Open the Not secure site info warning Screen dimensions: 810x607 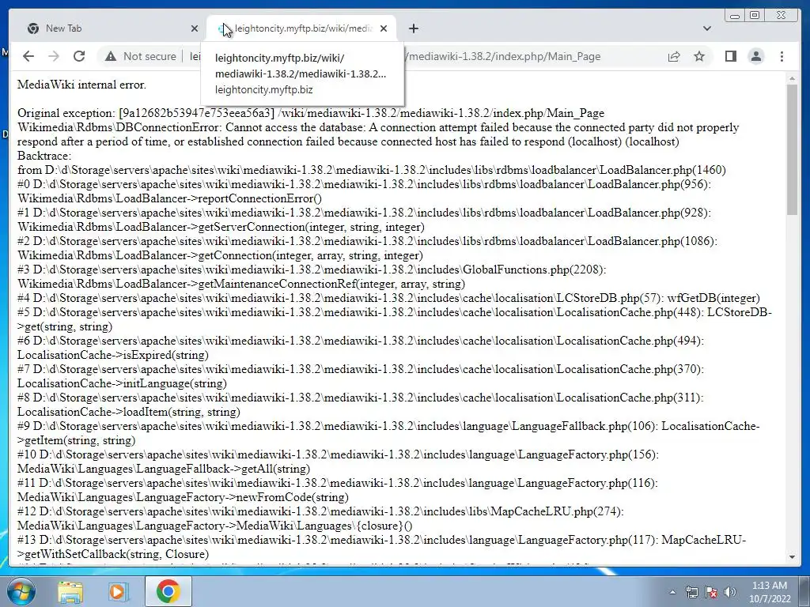click(x=141, y=56)
